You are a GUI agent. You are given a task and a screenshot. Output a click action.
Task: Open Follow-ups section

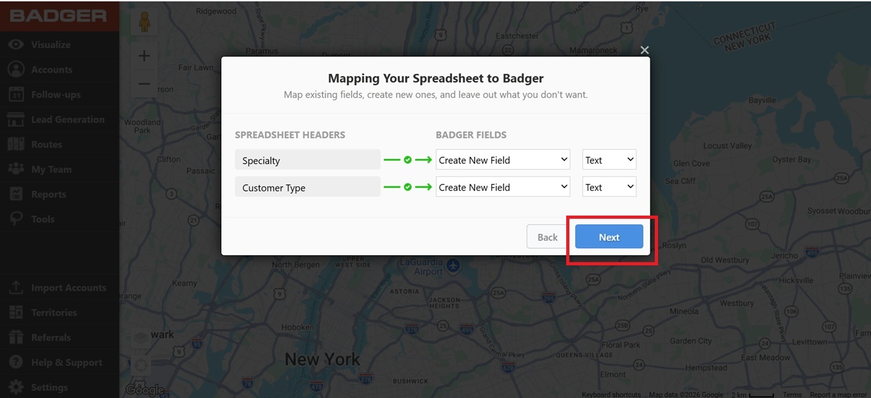coord(56,94)
